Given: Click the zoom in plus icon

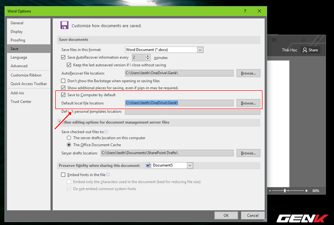Looking at the screenshot, I should click(x=305, y=191).
